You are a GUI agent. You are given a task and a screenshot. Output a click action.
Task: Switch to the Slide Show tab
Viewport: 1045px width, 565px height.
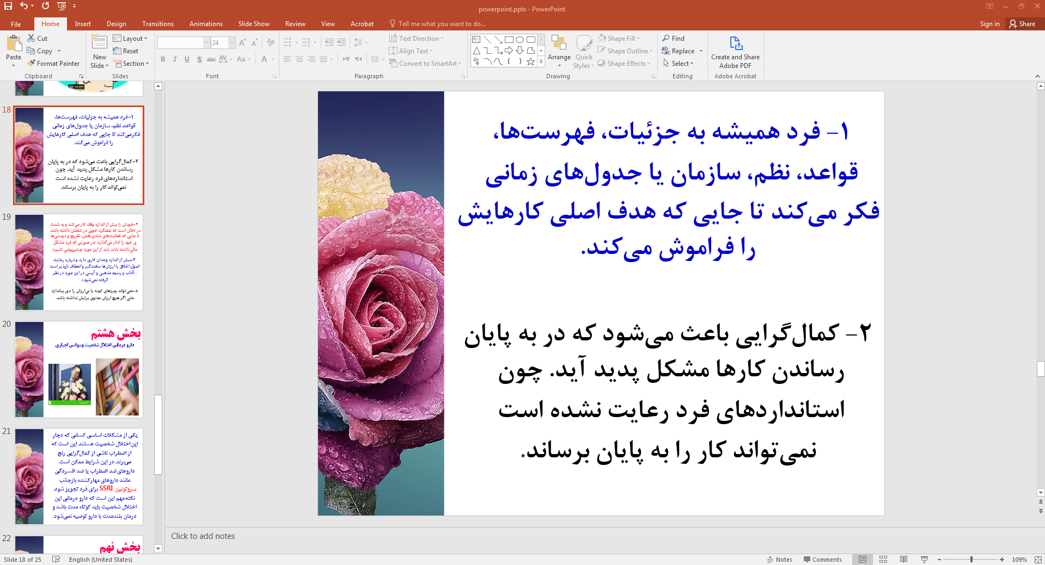pyautogui.click(x=254, y=24)
